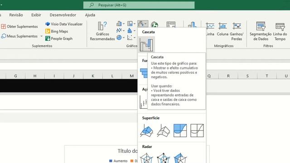Click the line chart icon
This screenshot has width=290, height=163.
(119, 30)
